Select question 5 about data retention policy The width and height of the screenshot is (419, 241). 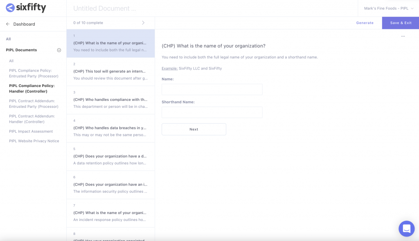(x=110, y=157)
